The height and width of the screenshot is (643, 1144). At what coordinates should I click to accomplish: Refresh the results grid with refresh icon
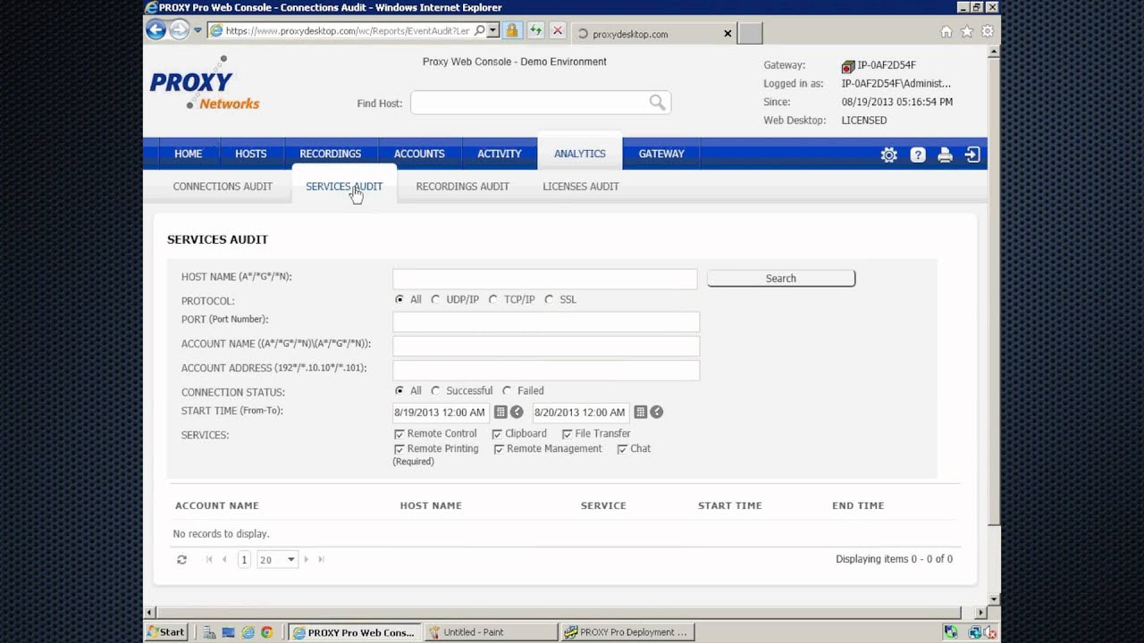coord(181,559)
